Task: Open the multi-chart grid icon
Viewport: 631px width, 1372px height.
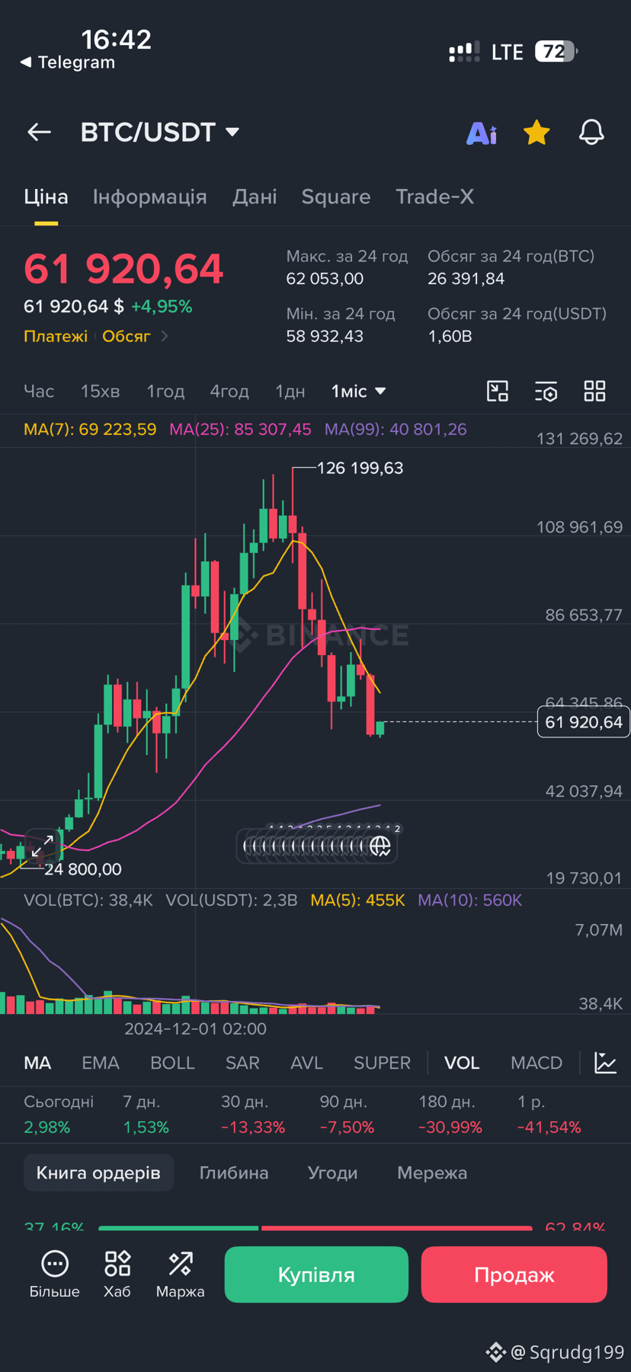Action: pos(594,392)
